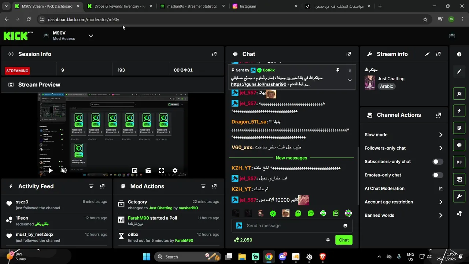Pop out the Session Info panel
Screen dimensions: 469x264
point(214,54)
